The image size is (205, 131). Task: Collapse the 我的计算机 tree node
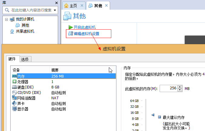click(x=6, y=19)
